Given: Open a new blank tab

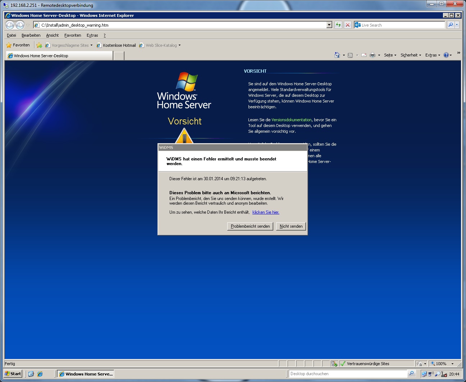Looking at the screenshot, I should coord(119,56).
